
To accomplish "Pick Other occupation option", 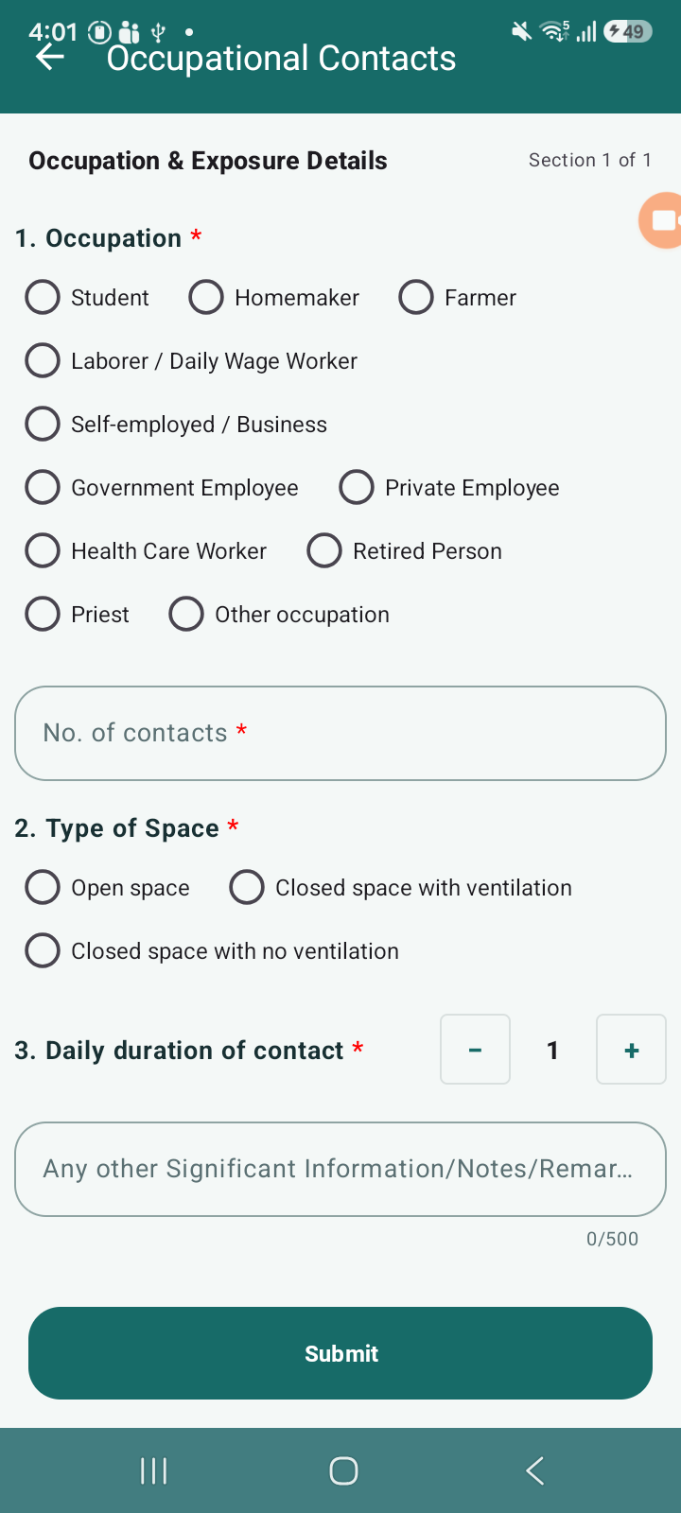I will pyautogui.click(x=279, y=614).
